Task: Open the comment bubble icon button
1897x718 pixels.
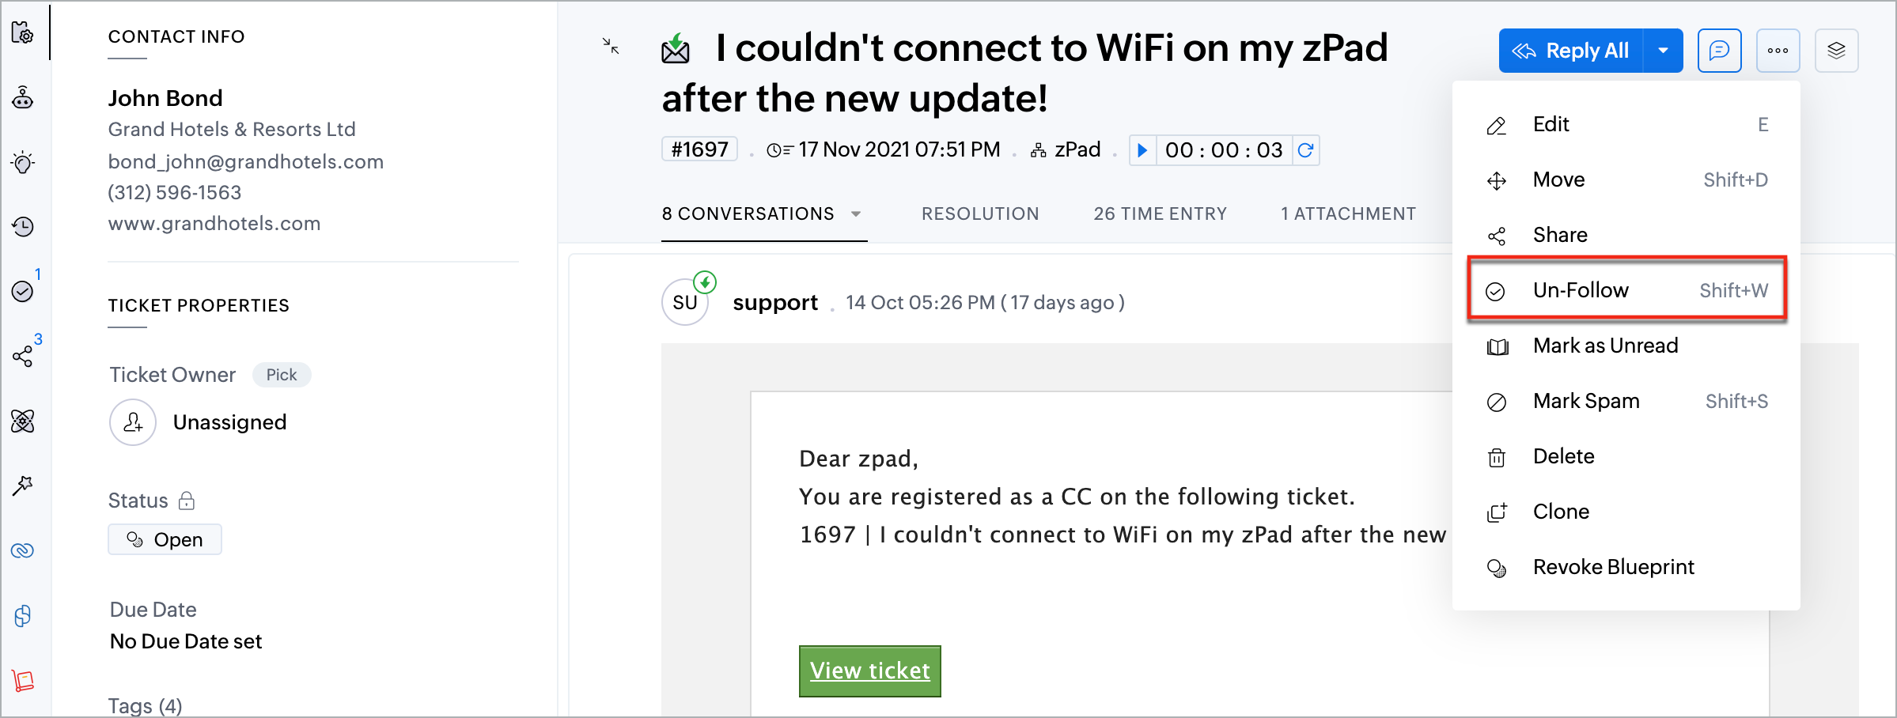Action: tap(1719, 51)
